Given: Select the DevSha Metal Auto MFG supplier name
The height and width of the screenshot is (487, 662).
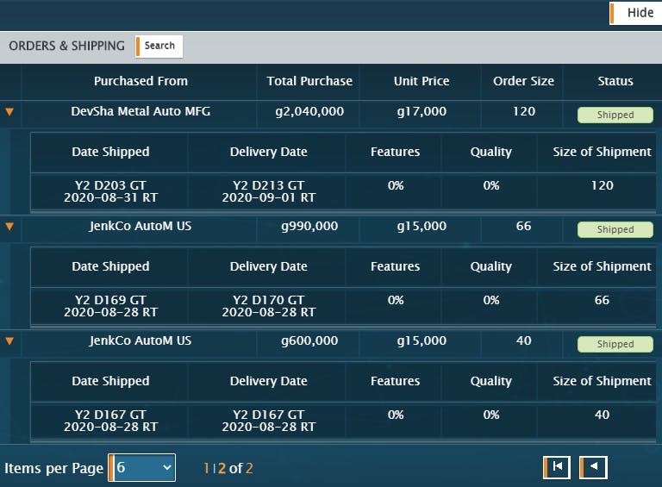Looking at the screenshot, I should [x=141, y=111].
